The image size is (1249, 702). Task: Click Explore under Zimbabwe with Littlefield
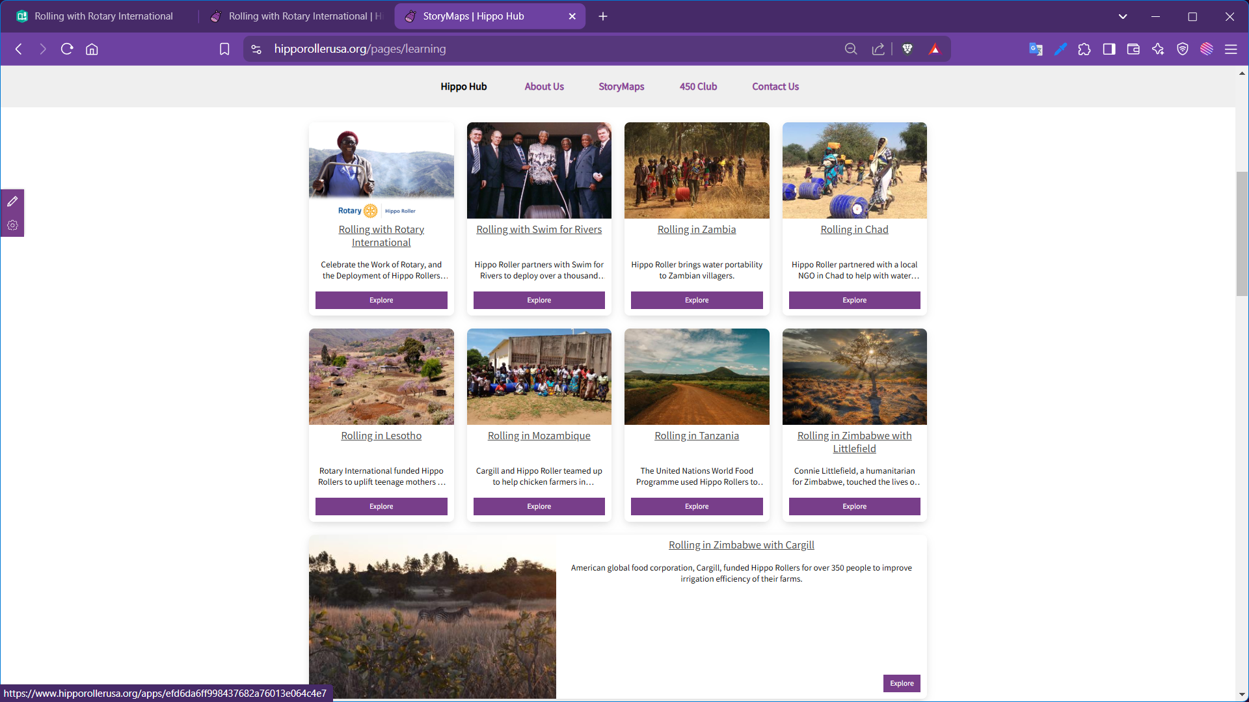click(x=854, y=506)
